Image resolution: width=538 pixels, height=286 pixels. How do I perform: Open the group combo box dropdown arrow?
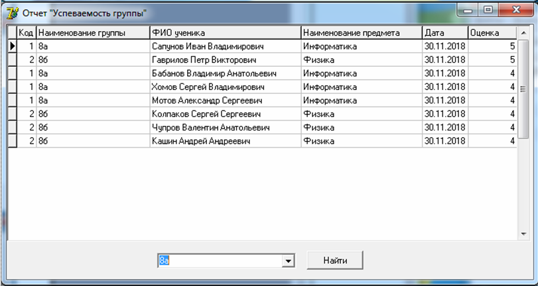(x=288, y=261)
